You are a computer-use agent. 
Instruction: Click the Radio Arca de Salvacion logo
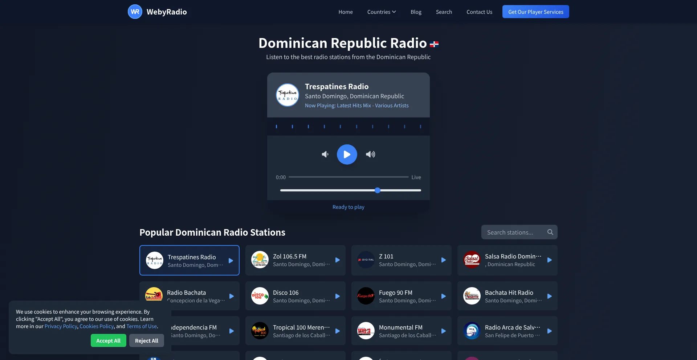coord(472,331)
